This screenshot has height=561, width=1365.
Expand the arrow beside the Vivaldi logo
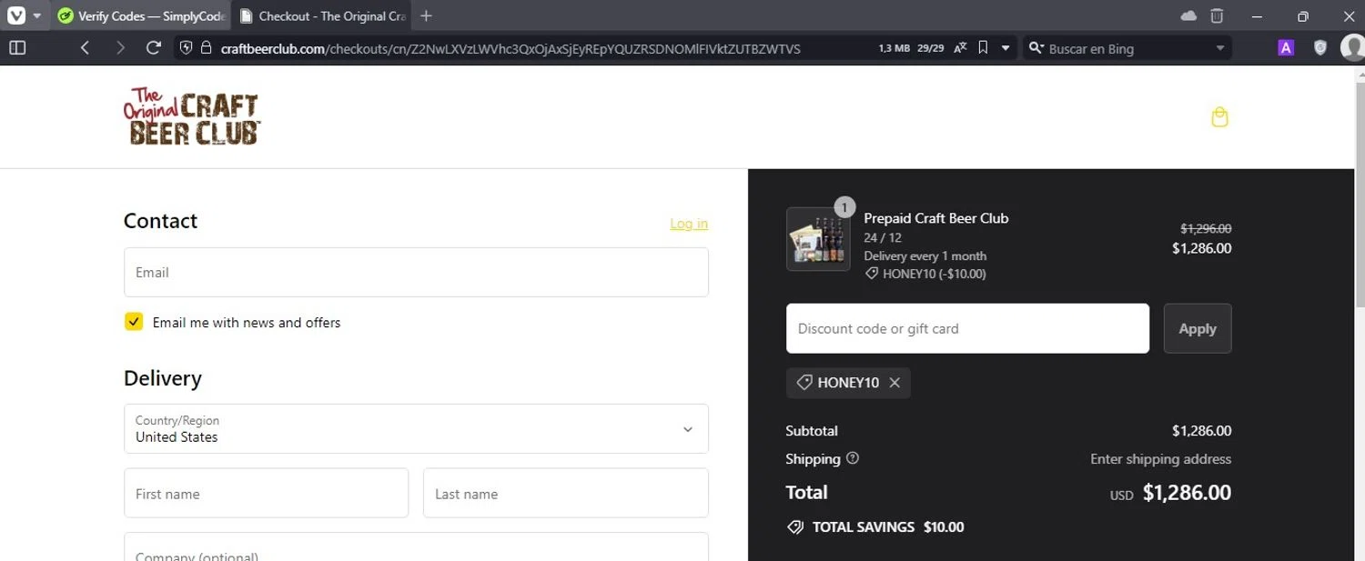[37, 16]
